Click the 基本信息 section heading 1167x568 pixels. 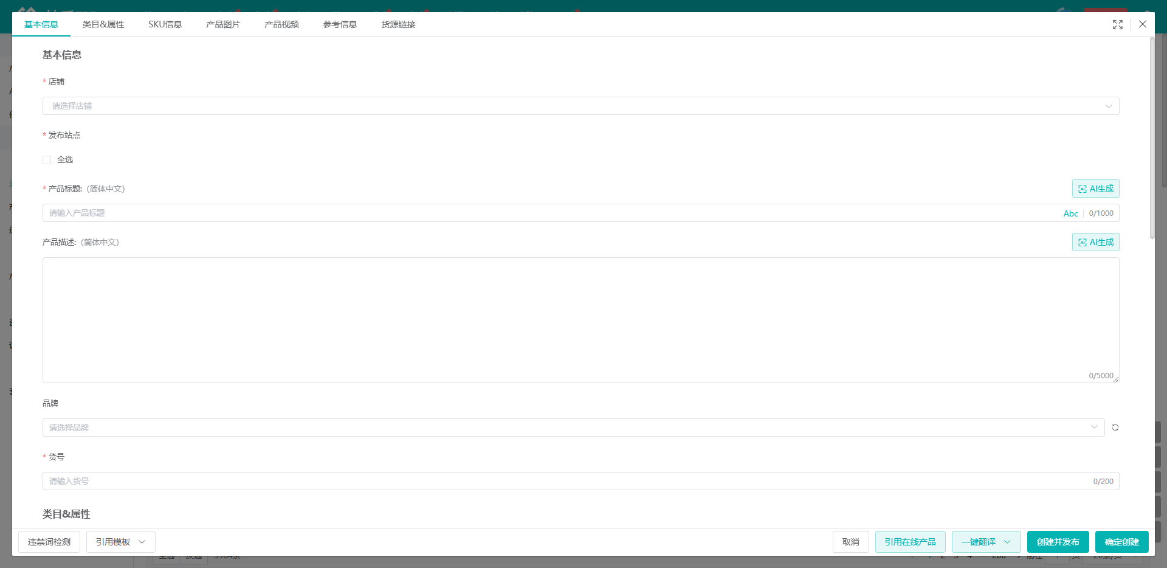click(62, 55)
